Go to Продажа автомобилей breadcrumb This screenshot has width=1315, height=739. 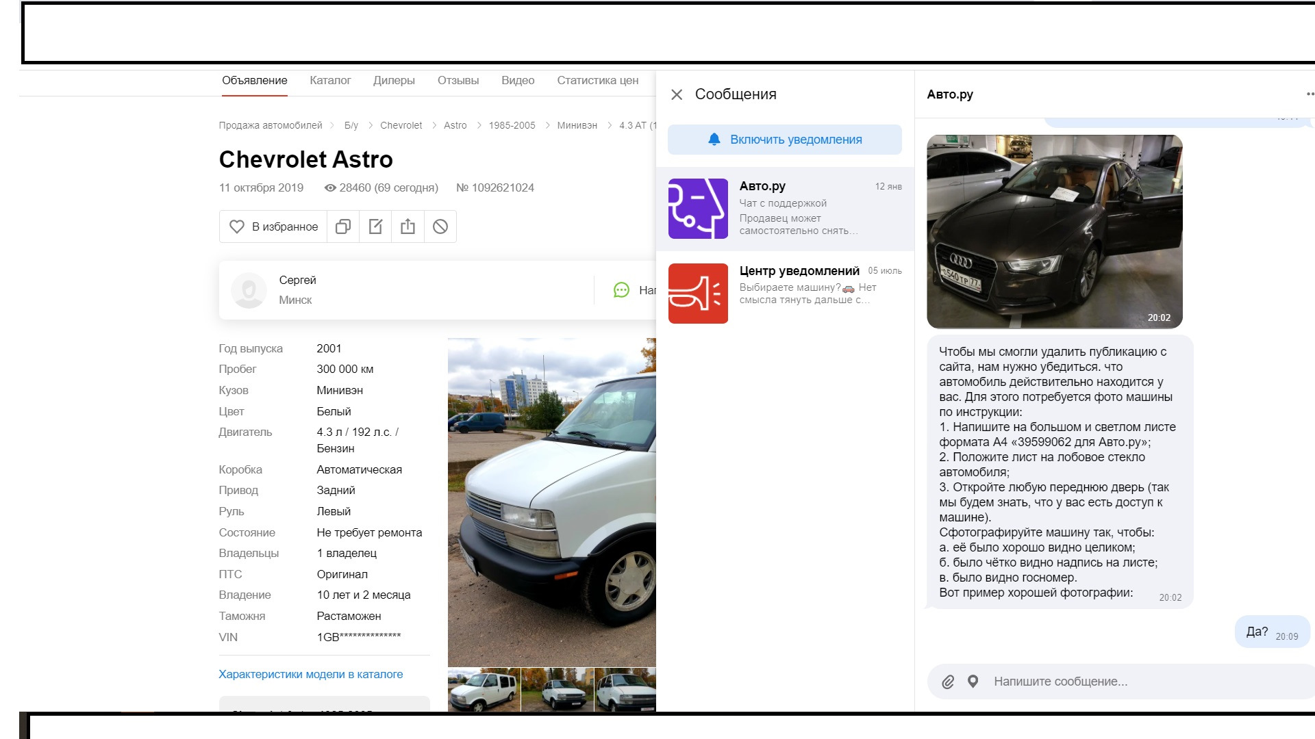[x=271, y=125]
